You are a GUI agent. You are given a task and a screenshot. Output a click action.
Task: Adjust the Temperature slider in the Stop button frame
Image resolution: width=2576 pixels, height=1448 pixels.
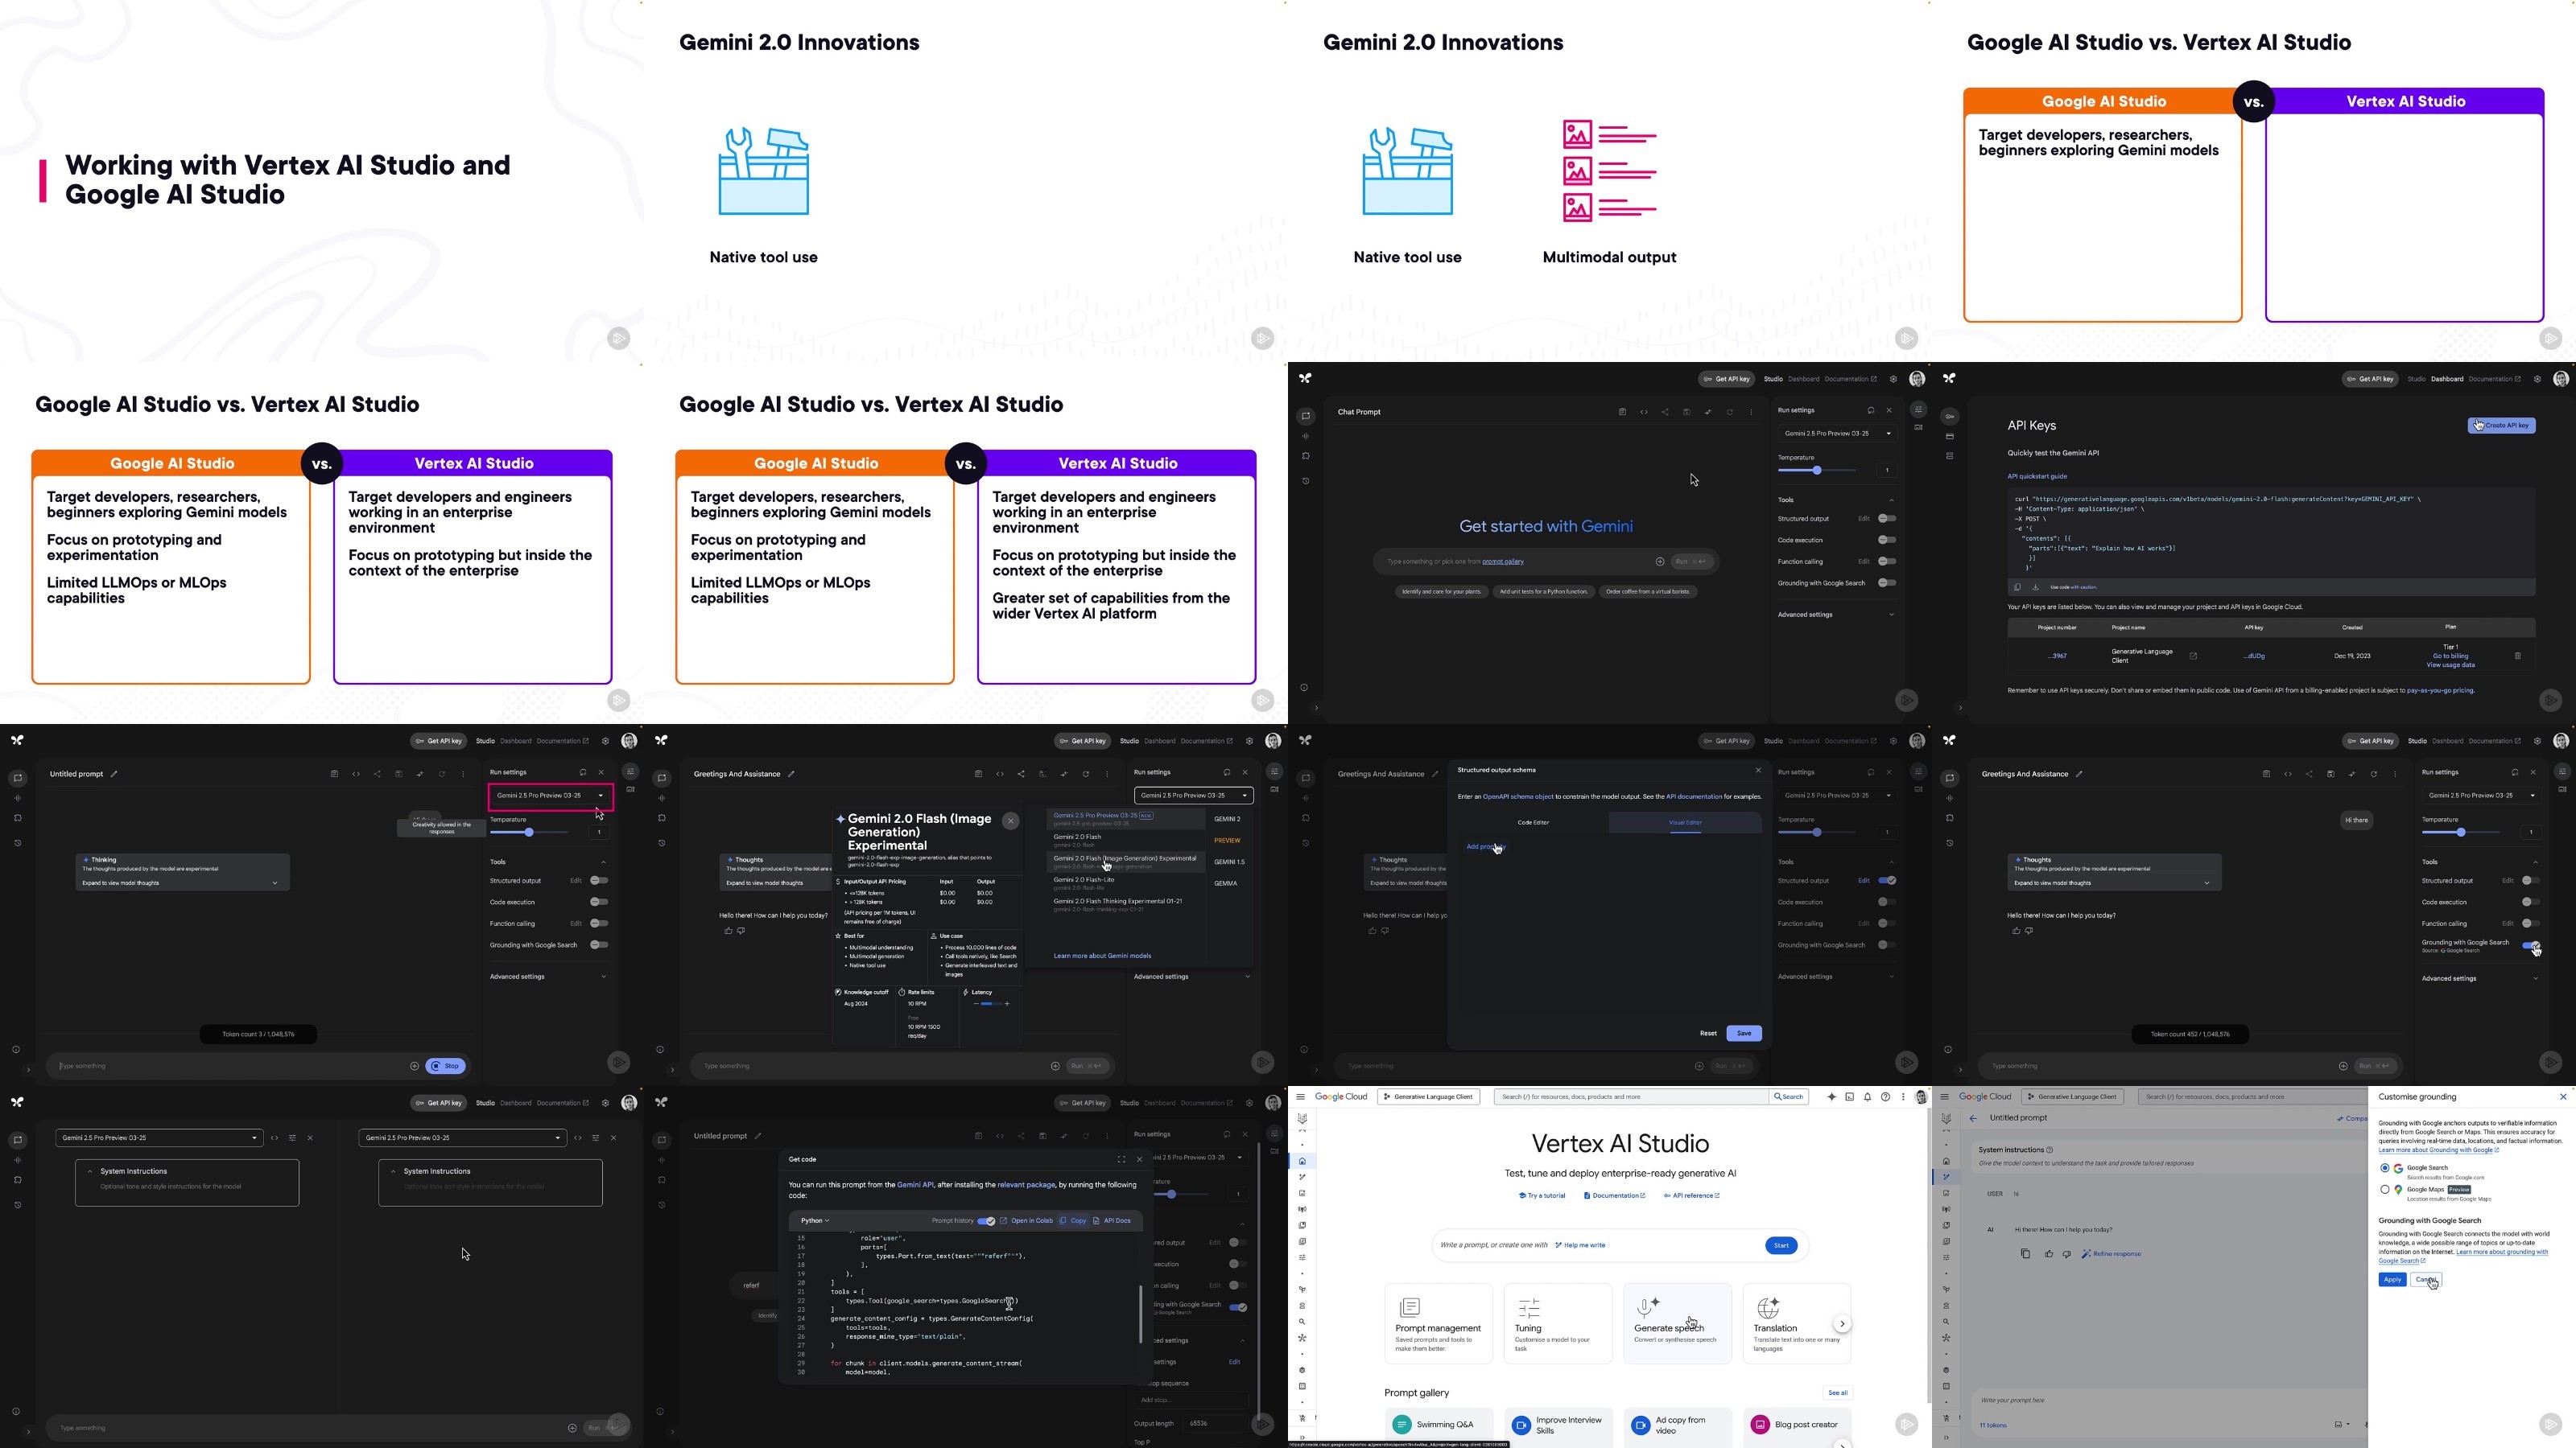coord(529,833)
